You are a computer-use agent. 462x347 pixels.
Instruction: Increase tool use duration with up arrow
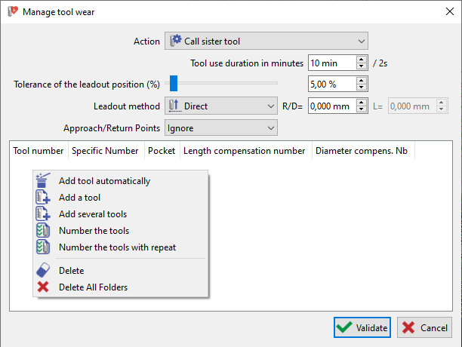tap(362, 60)
